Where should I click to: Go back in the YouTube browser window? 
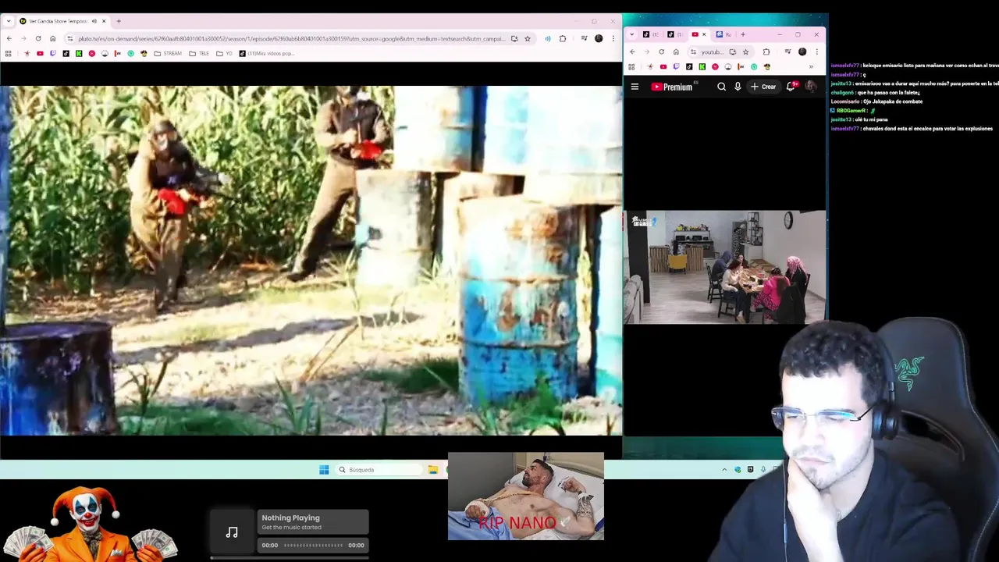coord(632,52)
